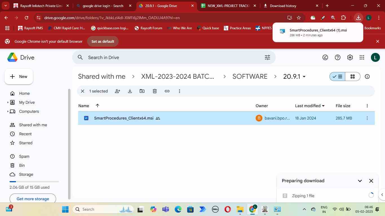Image resolution: width=385 pixels, height=216 pixels.
Task: Expand Computers tree arrow
Action: point(8,111)
